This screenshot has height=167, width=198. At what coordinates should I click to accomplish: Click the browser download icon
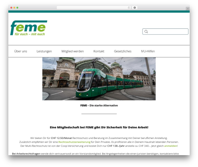point(135,8)
